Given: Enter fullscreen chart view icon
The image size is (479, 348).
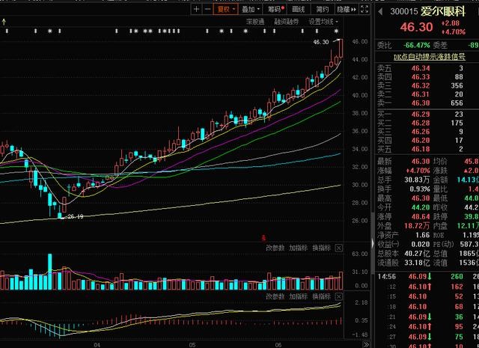Looking at the screenshot, I should 364,9.
